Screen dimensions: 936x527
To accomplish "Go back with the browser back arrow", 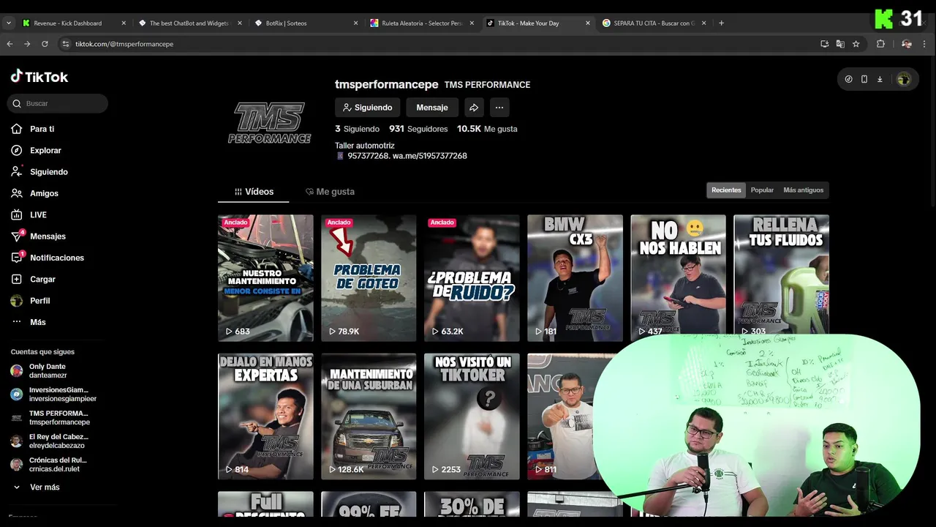I will click(10, 44).
